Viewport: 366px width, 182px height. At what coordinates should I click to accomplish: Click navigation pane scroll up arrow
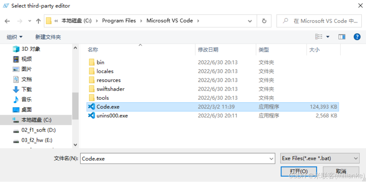[75, 48]
